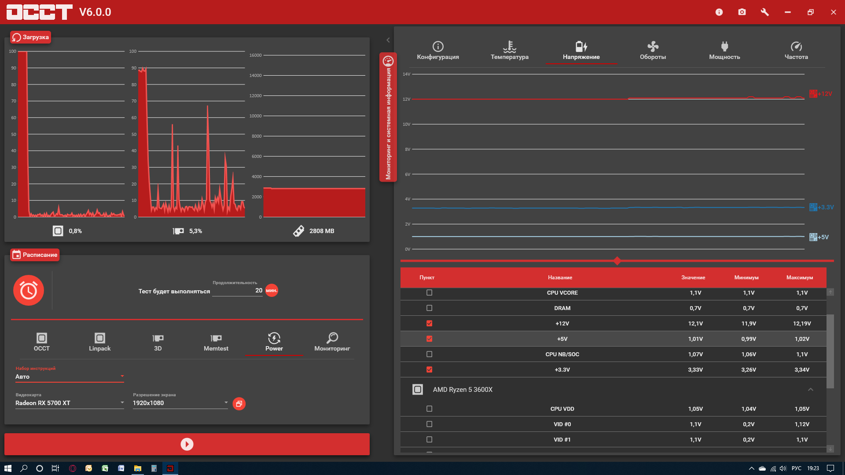
Task: Start the test with the play button
Action: (x=187, y=444)
